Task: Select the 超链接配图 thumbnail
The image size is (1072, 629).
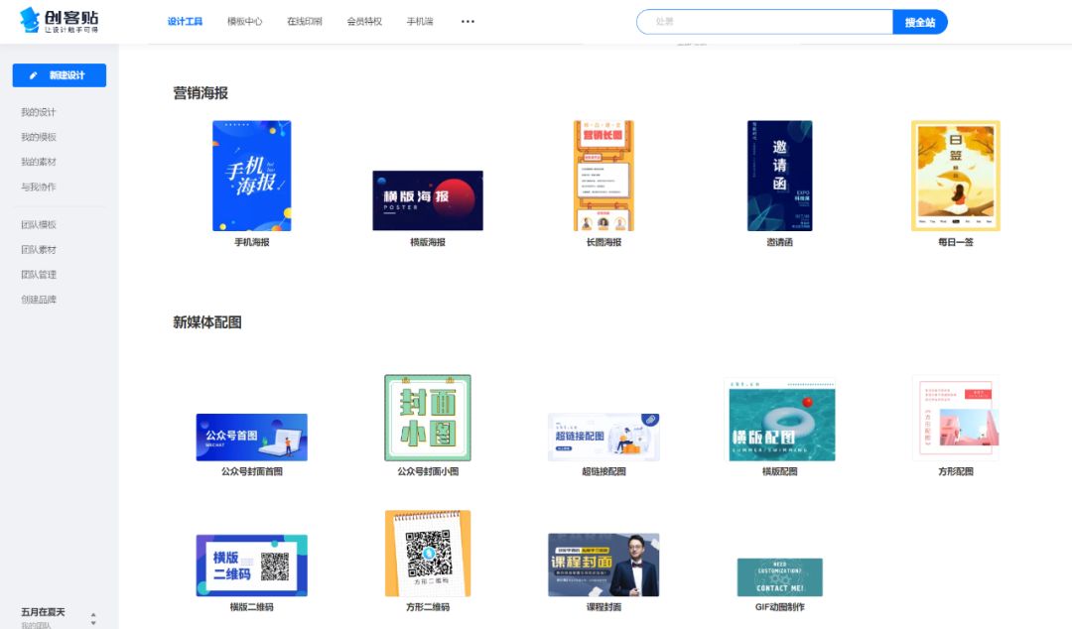Action: coord(603,437)
